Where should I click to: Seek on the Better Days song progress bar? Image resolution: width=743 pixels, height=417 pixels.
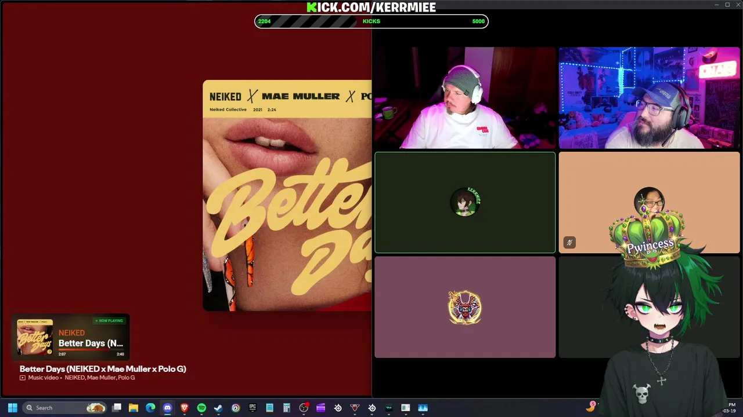(91, 350)
